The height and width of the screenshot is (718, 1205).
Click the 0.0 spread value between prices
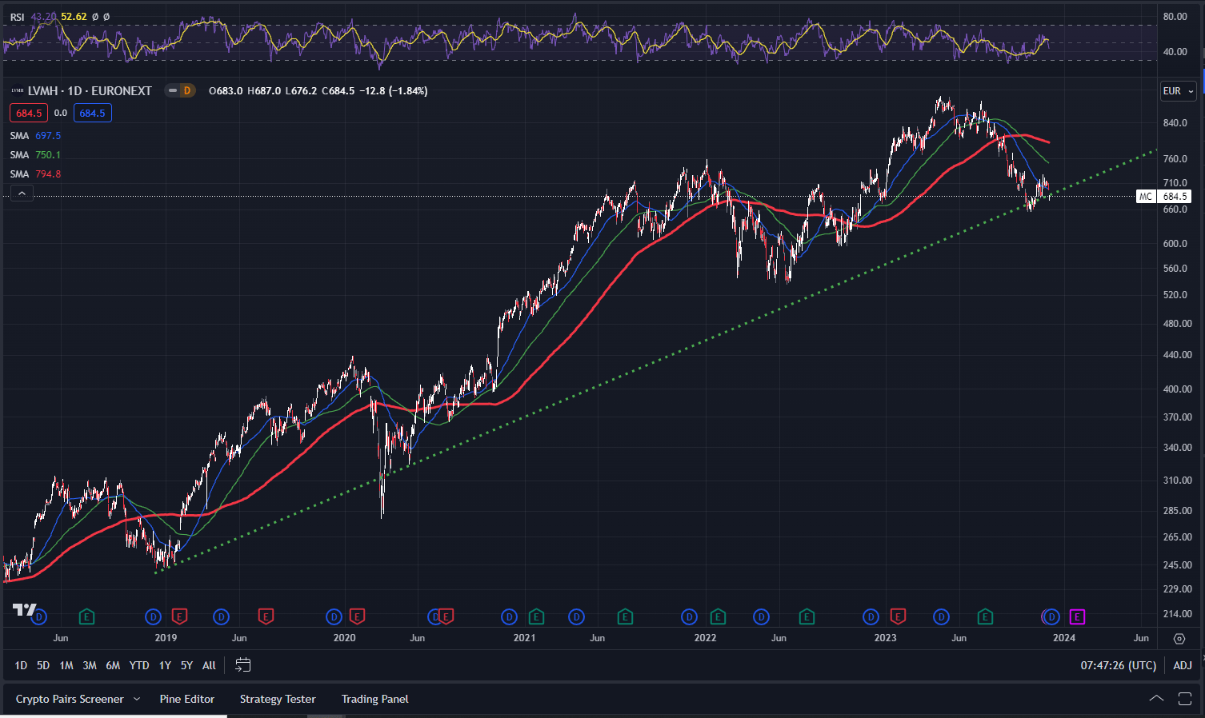click(x=61, y=114)
